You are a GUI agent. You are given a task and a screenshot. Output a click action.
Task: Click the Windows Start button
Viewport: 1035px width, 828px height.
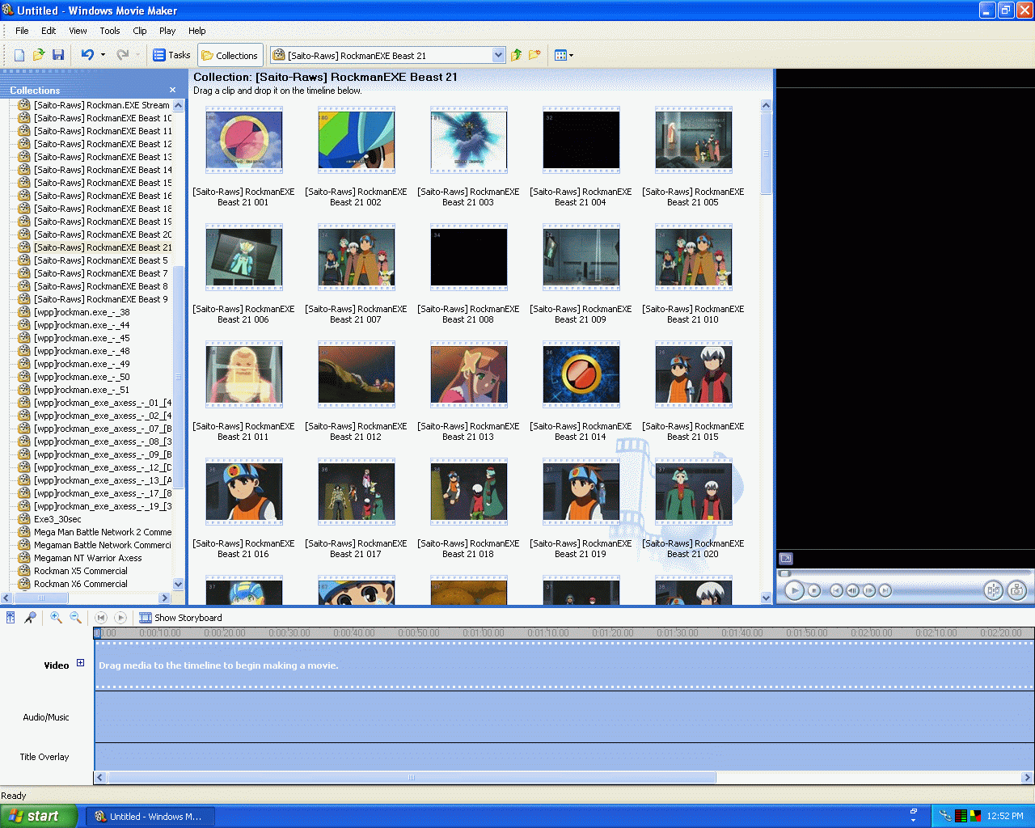point(39,816)
